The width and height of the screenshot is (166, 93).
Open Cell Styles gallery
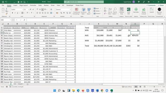[89, 11]
